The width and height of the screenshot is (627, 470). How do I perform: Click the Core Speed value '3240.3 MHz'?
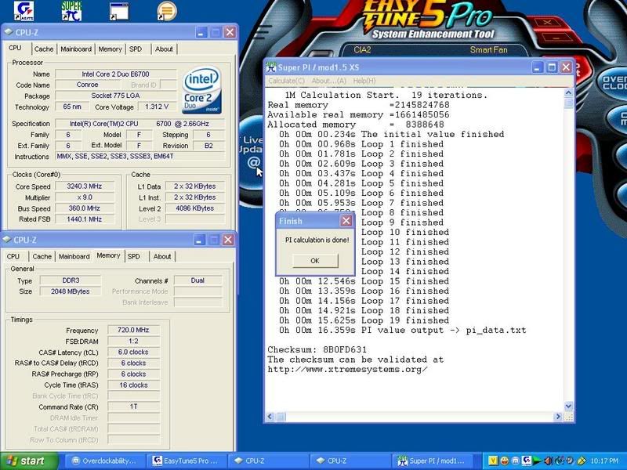tap(85, 186)
